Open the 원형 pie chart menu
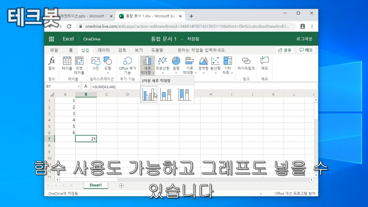 176,65
